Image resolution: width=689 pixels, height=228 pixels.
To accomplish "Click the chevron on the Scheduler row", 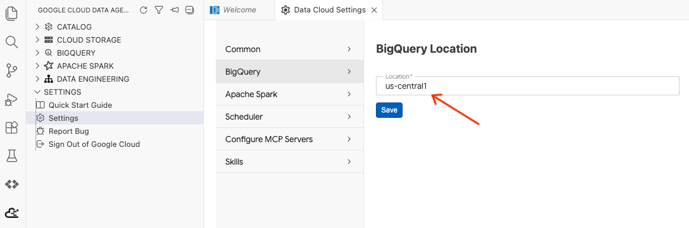I will click(x=349, y=117).
